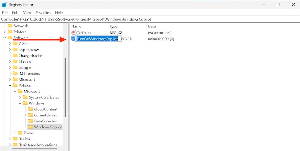
Task: Click the '(value not set)' data cell
Action: [x=160, y=33]
